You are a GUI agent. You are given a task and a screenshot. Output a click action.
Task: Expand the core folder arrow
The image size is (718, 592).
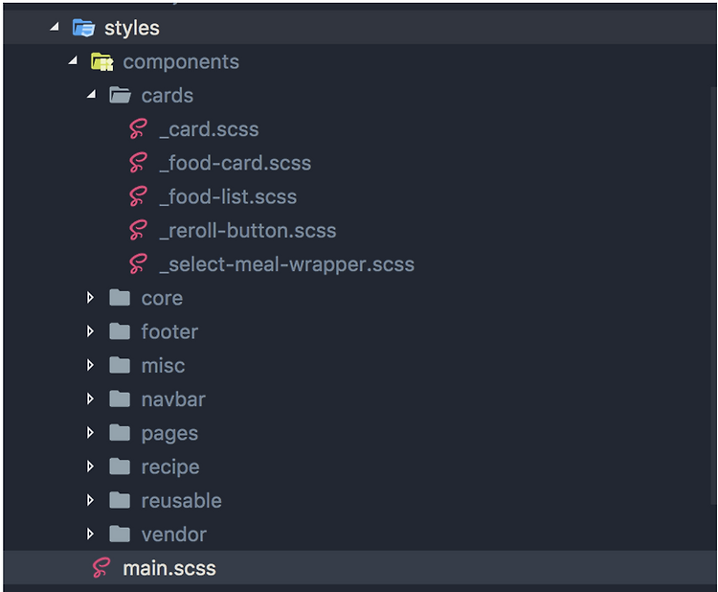pyautogui.click(x=91, y=298)
